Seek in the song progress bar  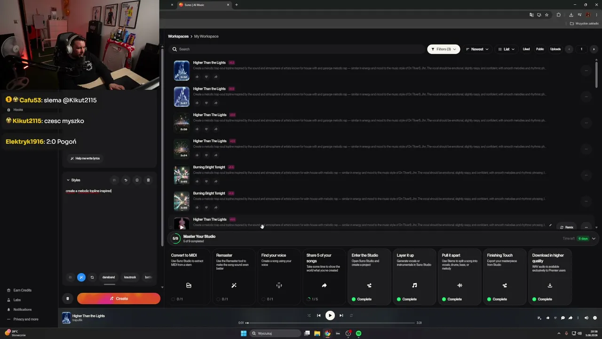click(x=330, y=323)
